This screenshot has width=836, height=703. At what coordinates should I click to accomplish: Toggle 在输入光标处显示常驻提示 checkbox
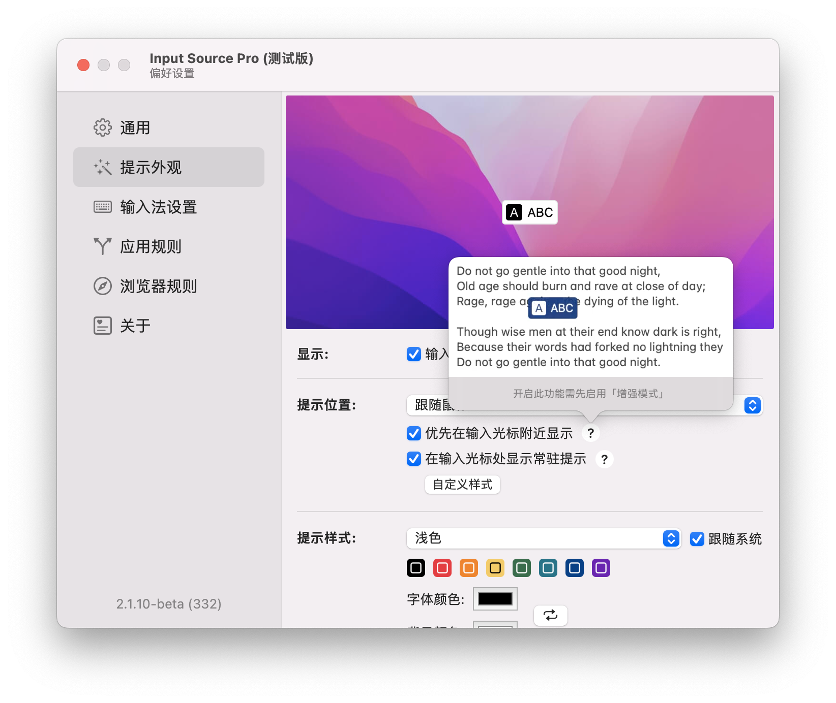[x=414, y=459]
